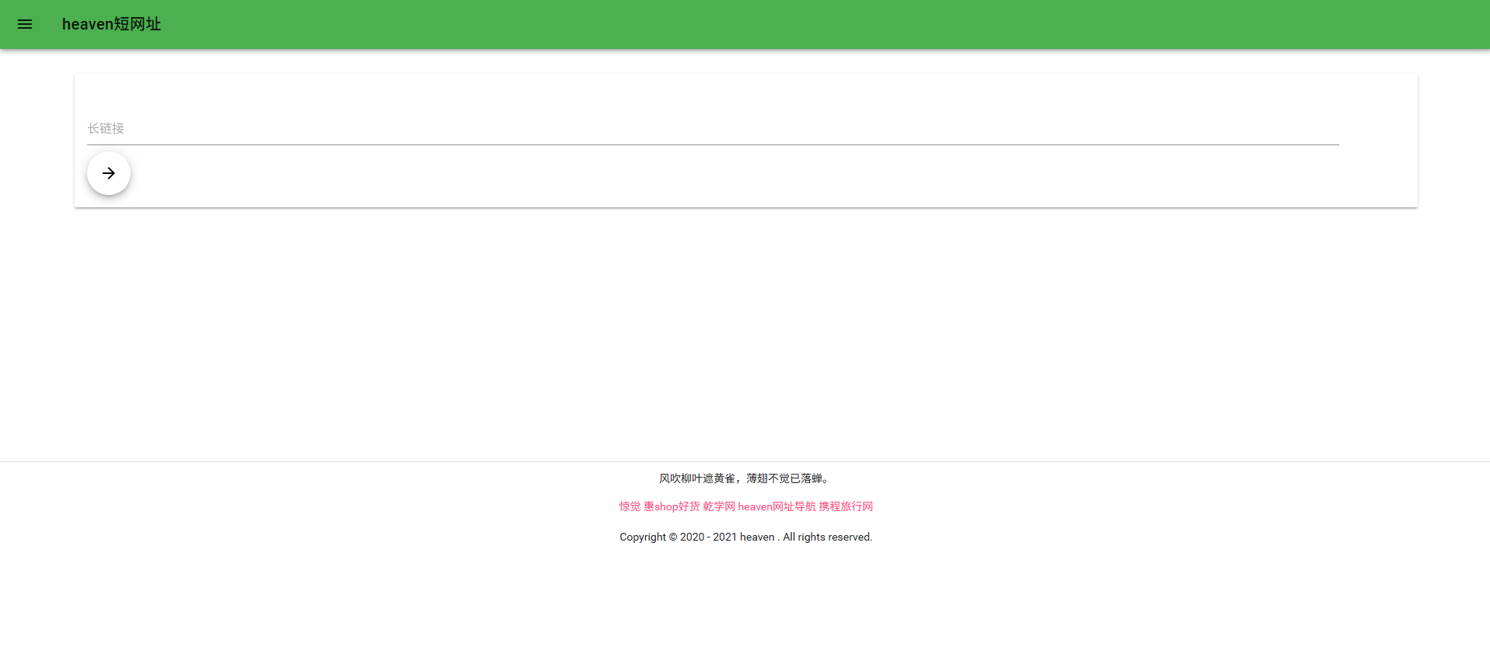Click the '2020 - 2021' year text
Image resolution: width=1490 pixels, height=654 pixels.
pos(708,537)
